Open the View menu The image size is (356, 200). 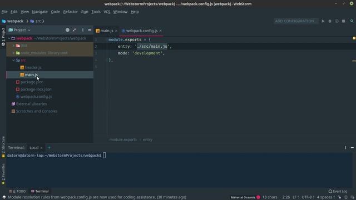(24, 12)
